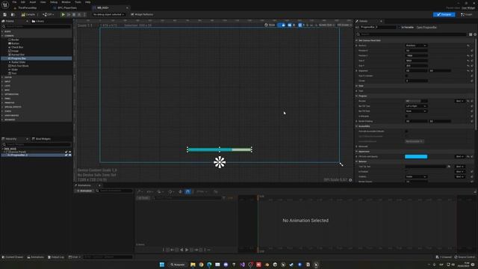Screen dimensions: 478x269
Task: Click the Percent value slider in the Progress section
Action: (416, 101)
